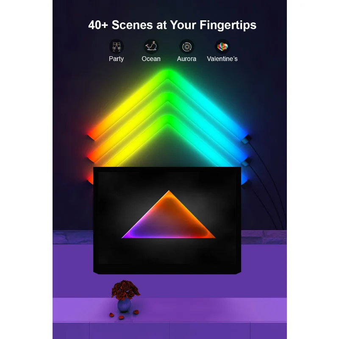Click the Party label text
This screenshot has width=339, height=339.
click(x=116, y=59)
